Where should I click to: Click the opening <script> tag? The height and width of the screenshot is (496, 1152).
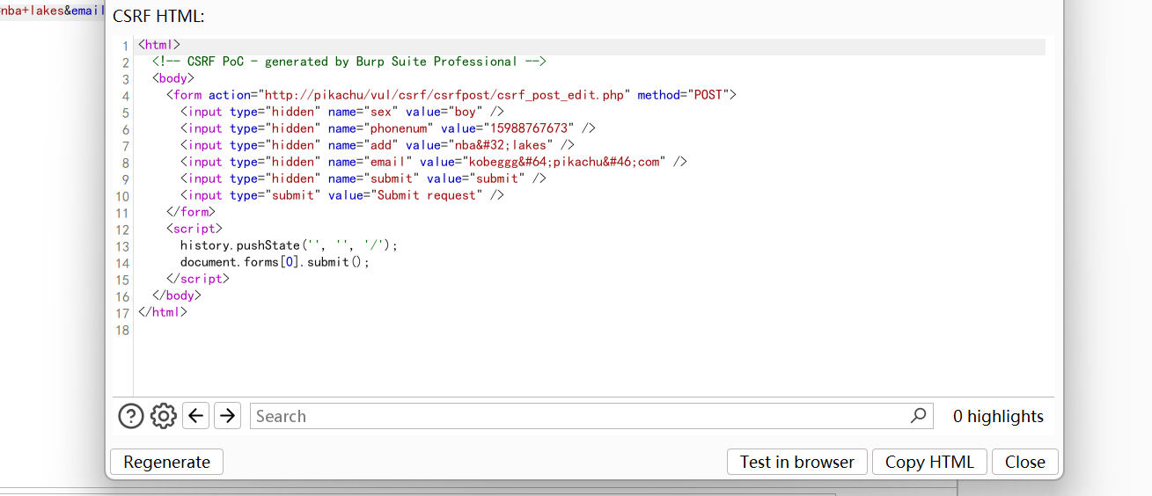click(194, 229)
